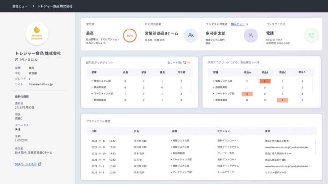Screen dimensions: 328x184
Task: Click the 課長 column header
Action: 162,72
